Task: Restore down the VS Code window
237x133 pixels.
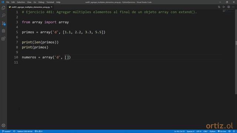Action: [227, 2]
